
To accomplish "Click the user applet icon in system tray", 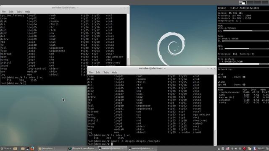I will pos(219,148).
